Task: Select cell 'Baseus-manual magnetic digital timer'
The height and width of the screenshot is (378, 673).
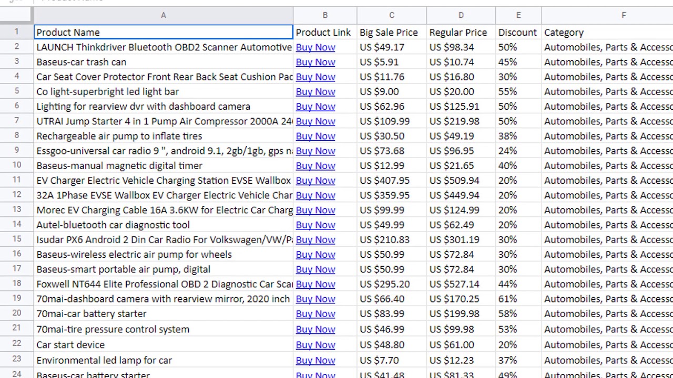Action: coord(164,165)
